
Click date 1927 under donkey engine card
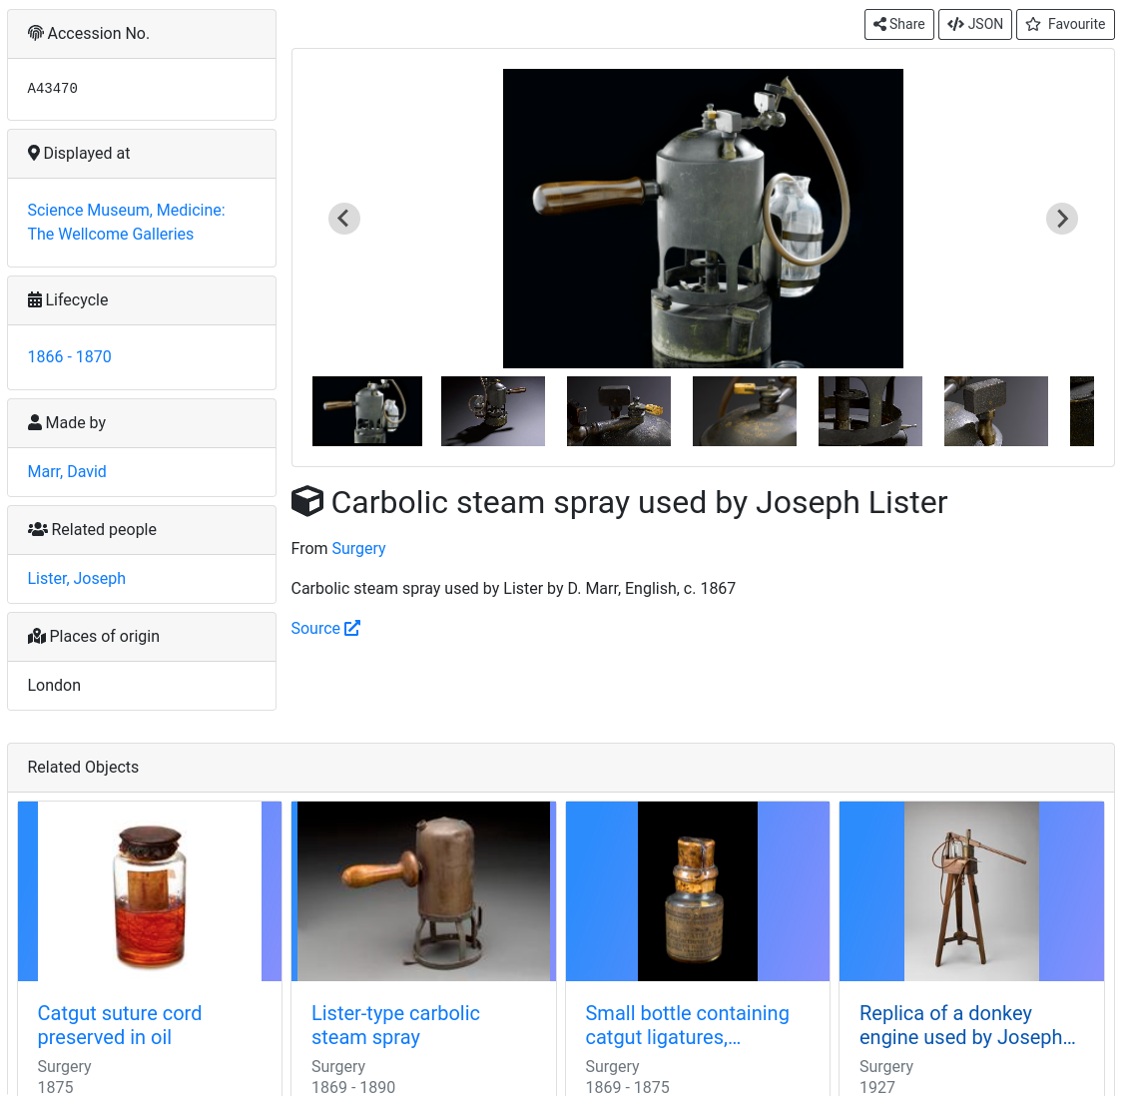click(x=877, y=1087)
